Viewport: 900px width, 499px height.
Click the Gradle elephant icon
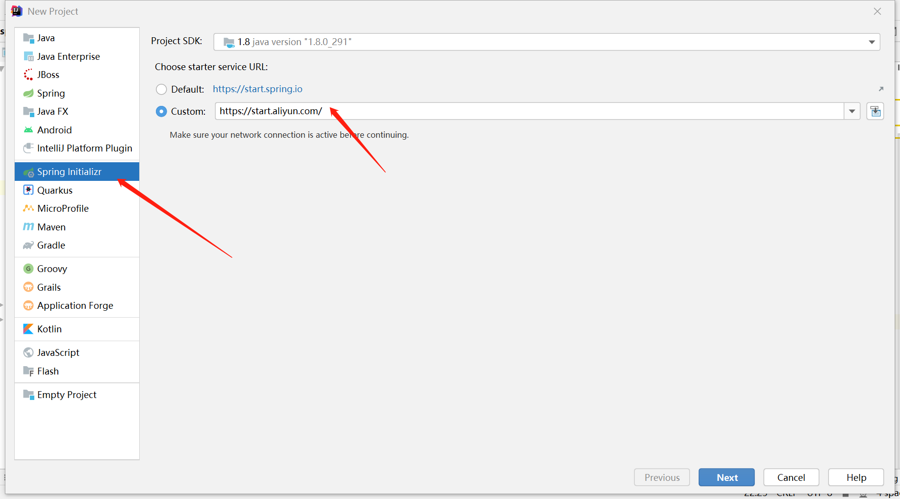pos(28,246)
